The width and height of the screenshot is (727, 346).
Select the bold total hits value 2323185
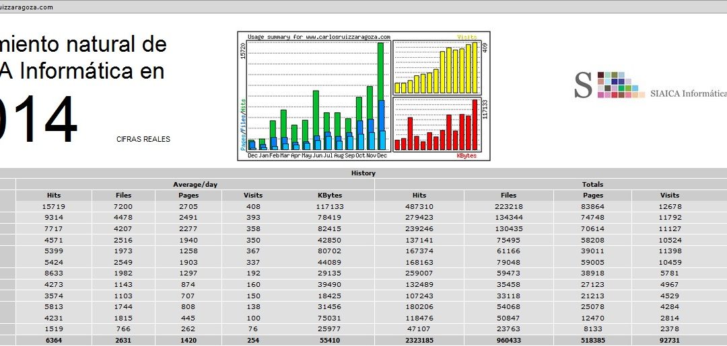point(419,341)
